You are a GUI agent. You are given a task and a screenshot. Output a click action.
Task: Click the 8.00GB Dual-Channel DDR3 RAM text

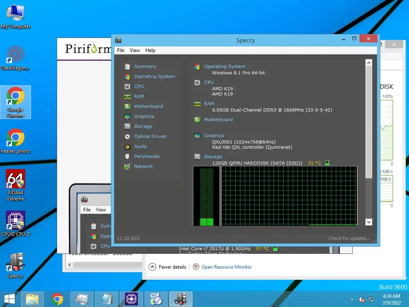[272, 110]
